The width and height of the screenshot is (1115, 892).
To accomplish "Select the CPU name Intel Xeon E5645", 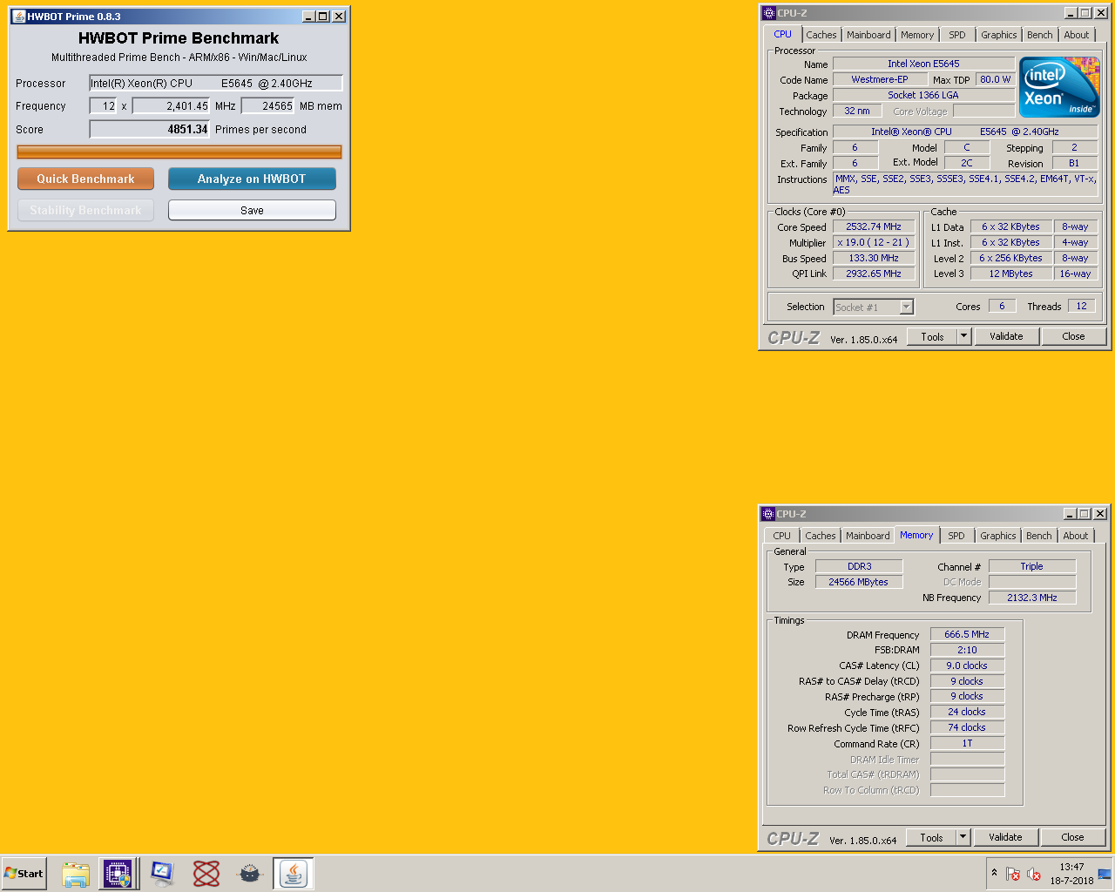I will [x=923, y=64].
